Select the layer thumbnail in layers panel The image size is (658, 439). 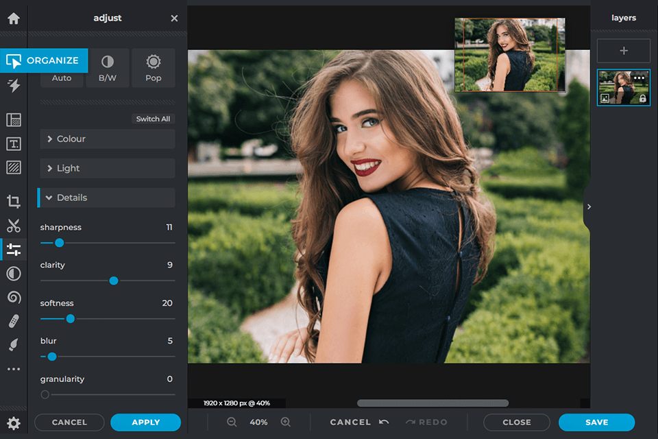click(624, 88)
